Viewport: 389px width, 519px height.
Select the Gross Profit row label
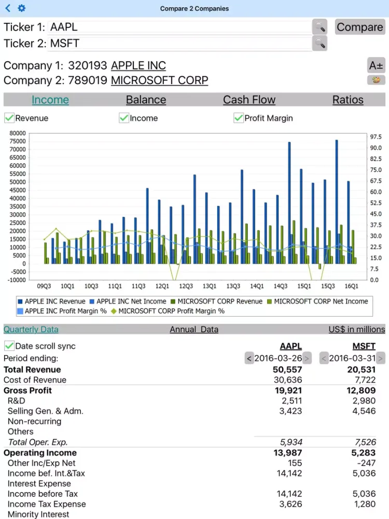point(27,390)
